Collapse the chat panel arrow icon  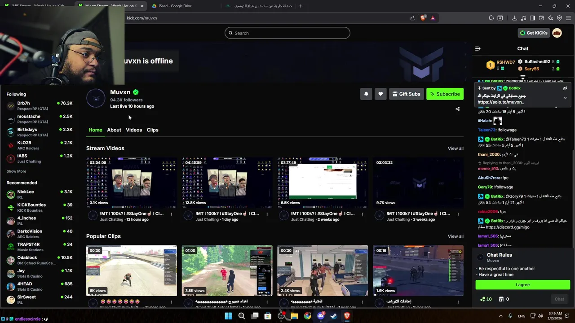pyautogui.click(x=478, y=48)
